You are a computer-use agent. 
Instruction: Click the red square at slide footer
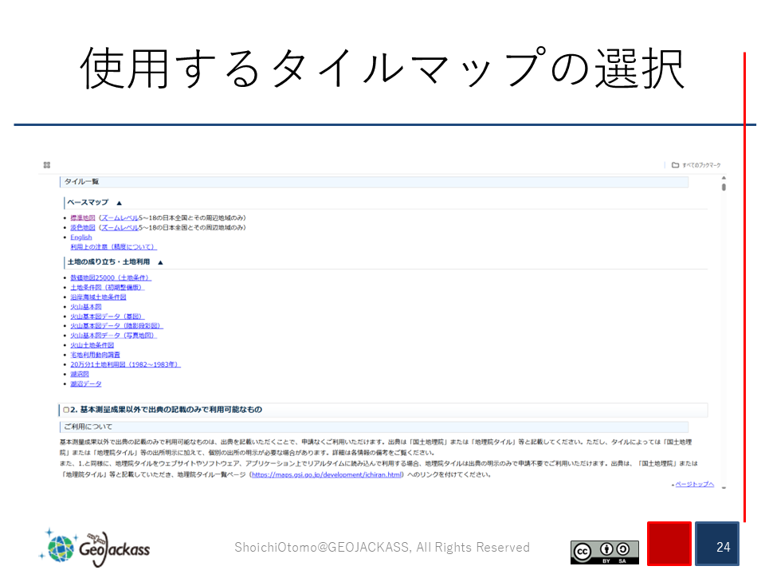coord(668,544)
